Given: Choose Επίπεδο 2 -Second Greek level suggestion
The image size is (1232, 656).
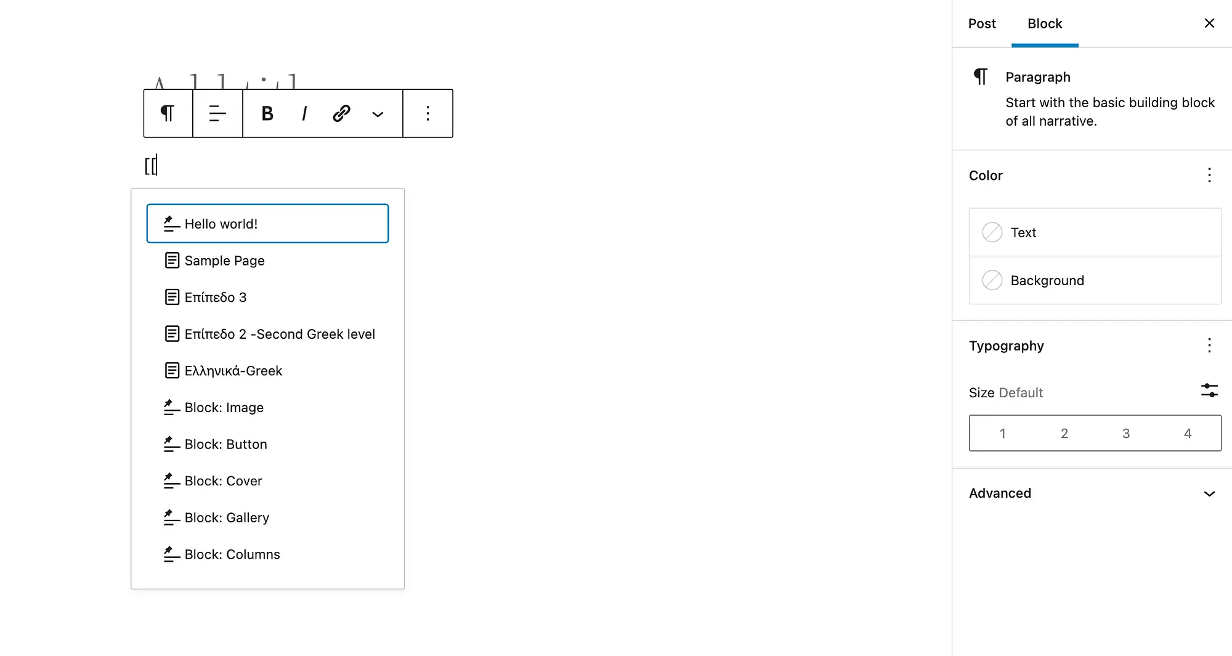Looking at the screenshot, I should (x=267, y=334).
